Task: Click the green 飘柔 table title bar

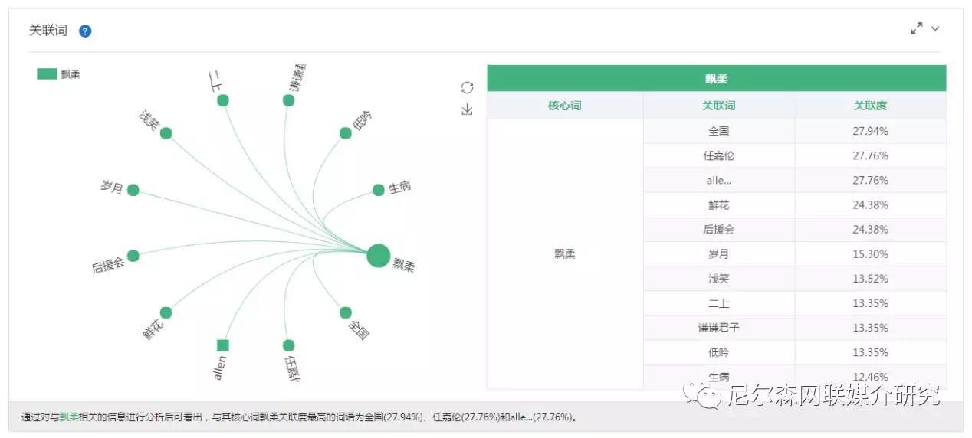Action: (x=717, y=79)
